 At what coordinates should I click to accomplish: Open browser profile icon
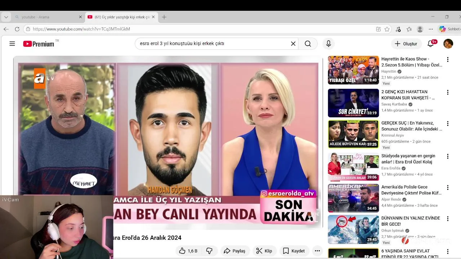[x=420, y=29]
